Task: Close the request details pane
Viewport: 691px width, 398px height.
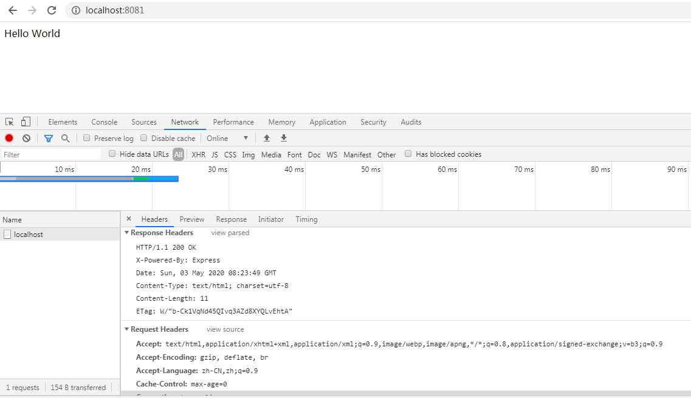Action: (129, 219)
